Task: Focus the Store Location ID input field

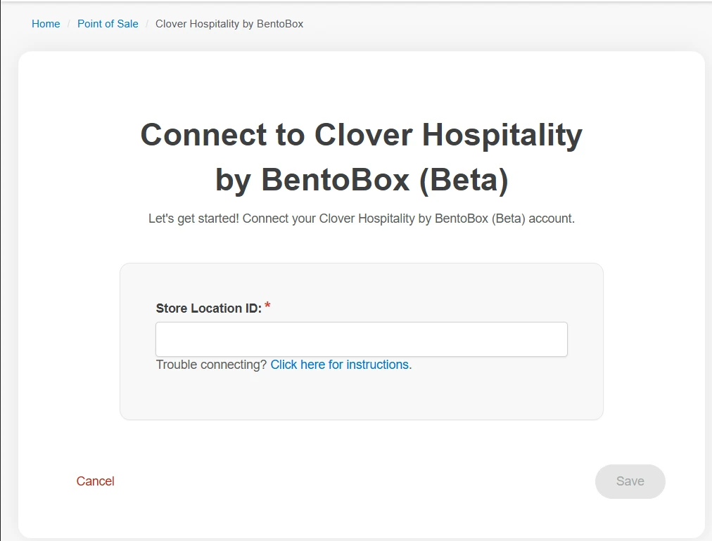Action: click(361, 339)
